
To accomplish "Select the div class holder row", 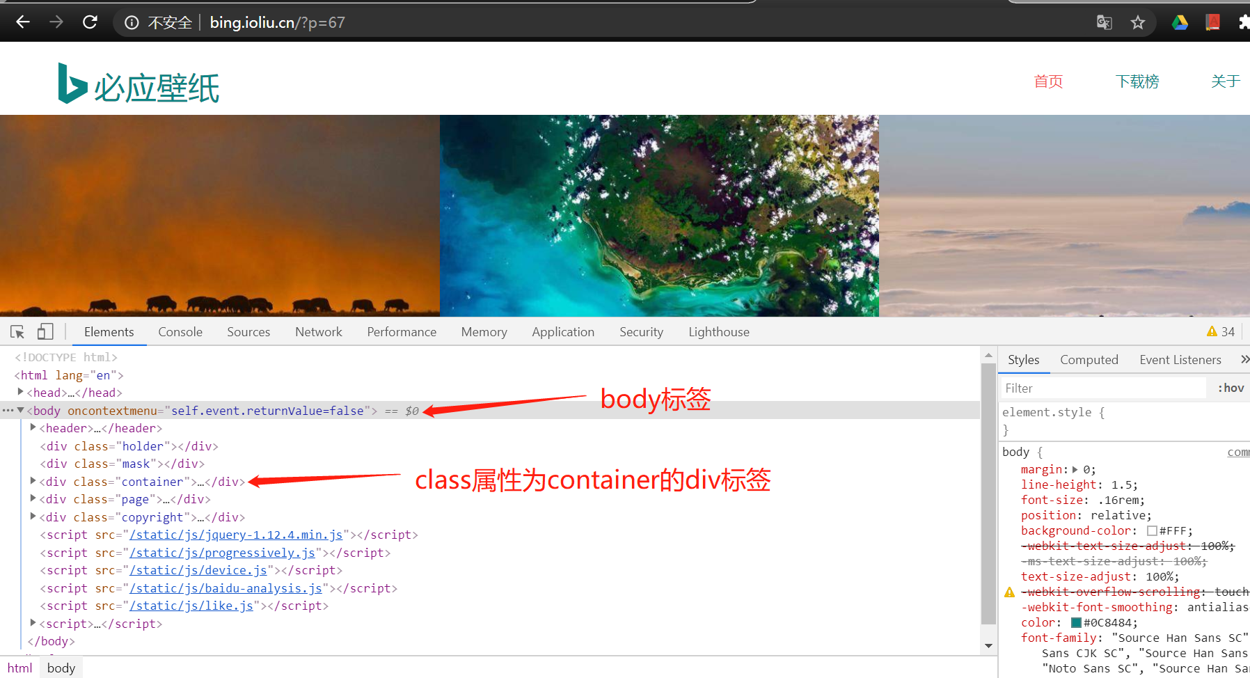I will point(129,446).
